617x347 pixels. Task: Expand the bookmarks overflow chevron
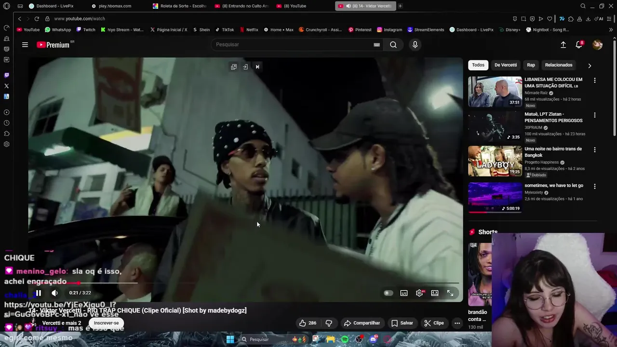(611, 30)
